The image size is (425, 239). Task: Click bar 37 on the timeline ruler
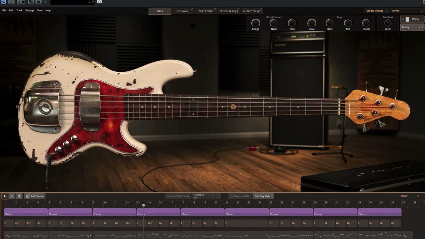[404, 202]
